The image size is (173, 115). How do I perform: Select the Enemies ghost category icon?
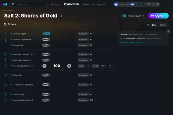(x=5, y=85)
